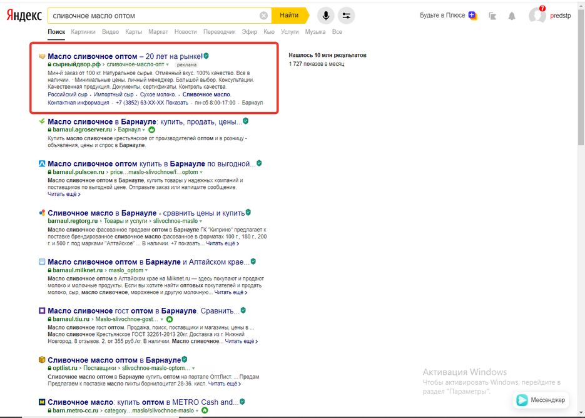Click the green shield badge on сырныйдвор.рф result title
The width and height of the screenshot is (585, 418).
click(206, 56)
